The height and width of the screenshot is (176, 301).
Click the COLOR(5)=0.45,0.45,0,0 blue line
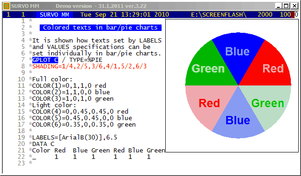coord(82,118)
